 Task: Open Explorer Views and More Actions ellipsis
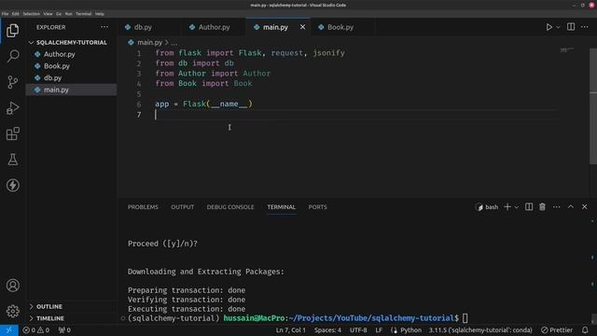tap(104, 27)
